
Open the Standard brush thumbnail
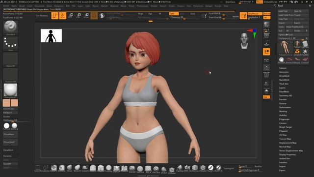(10, 28)
